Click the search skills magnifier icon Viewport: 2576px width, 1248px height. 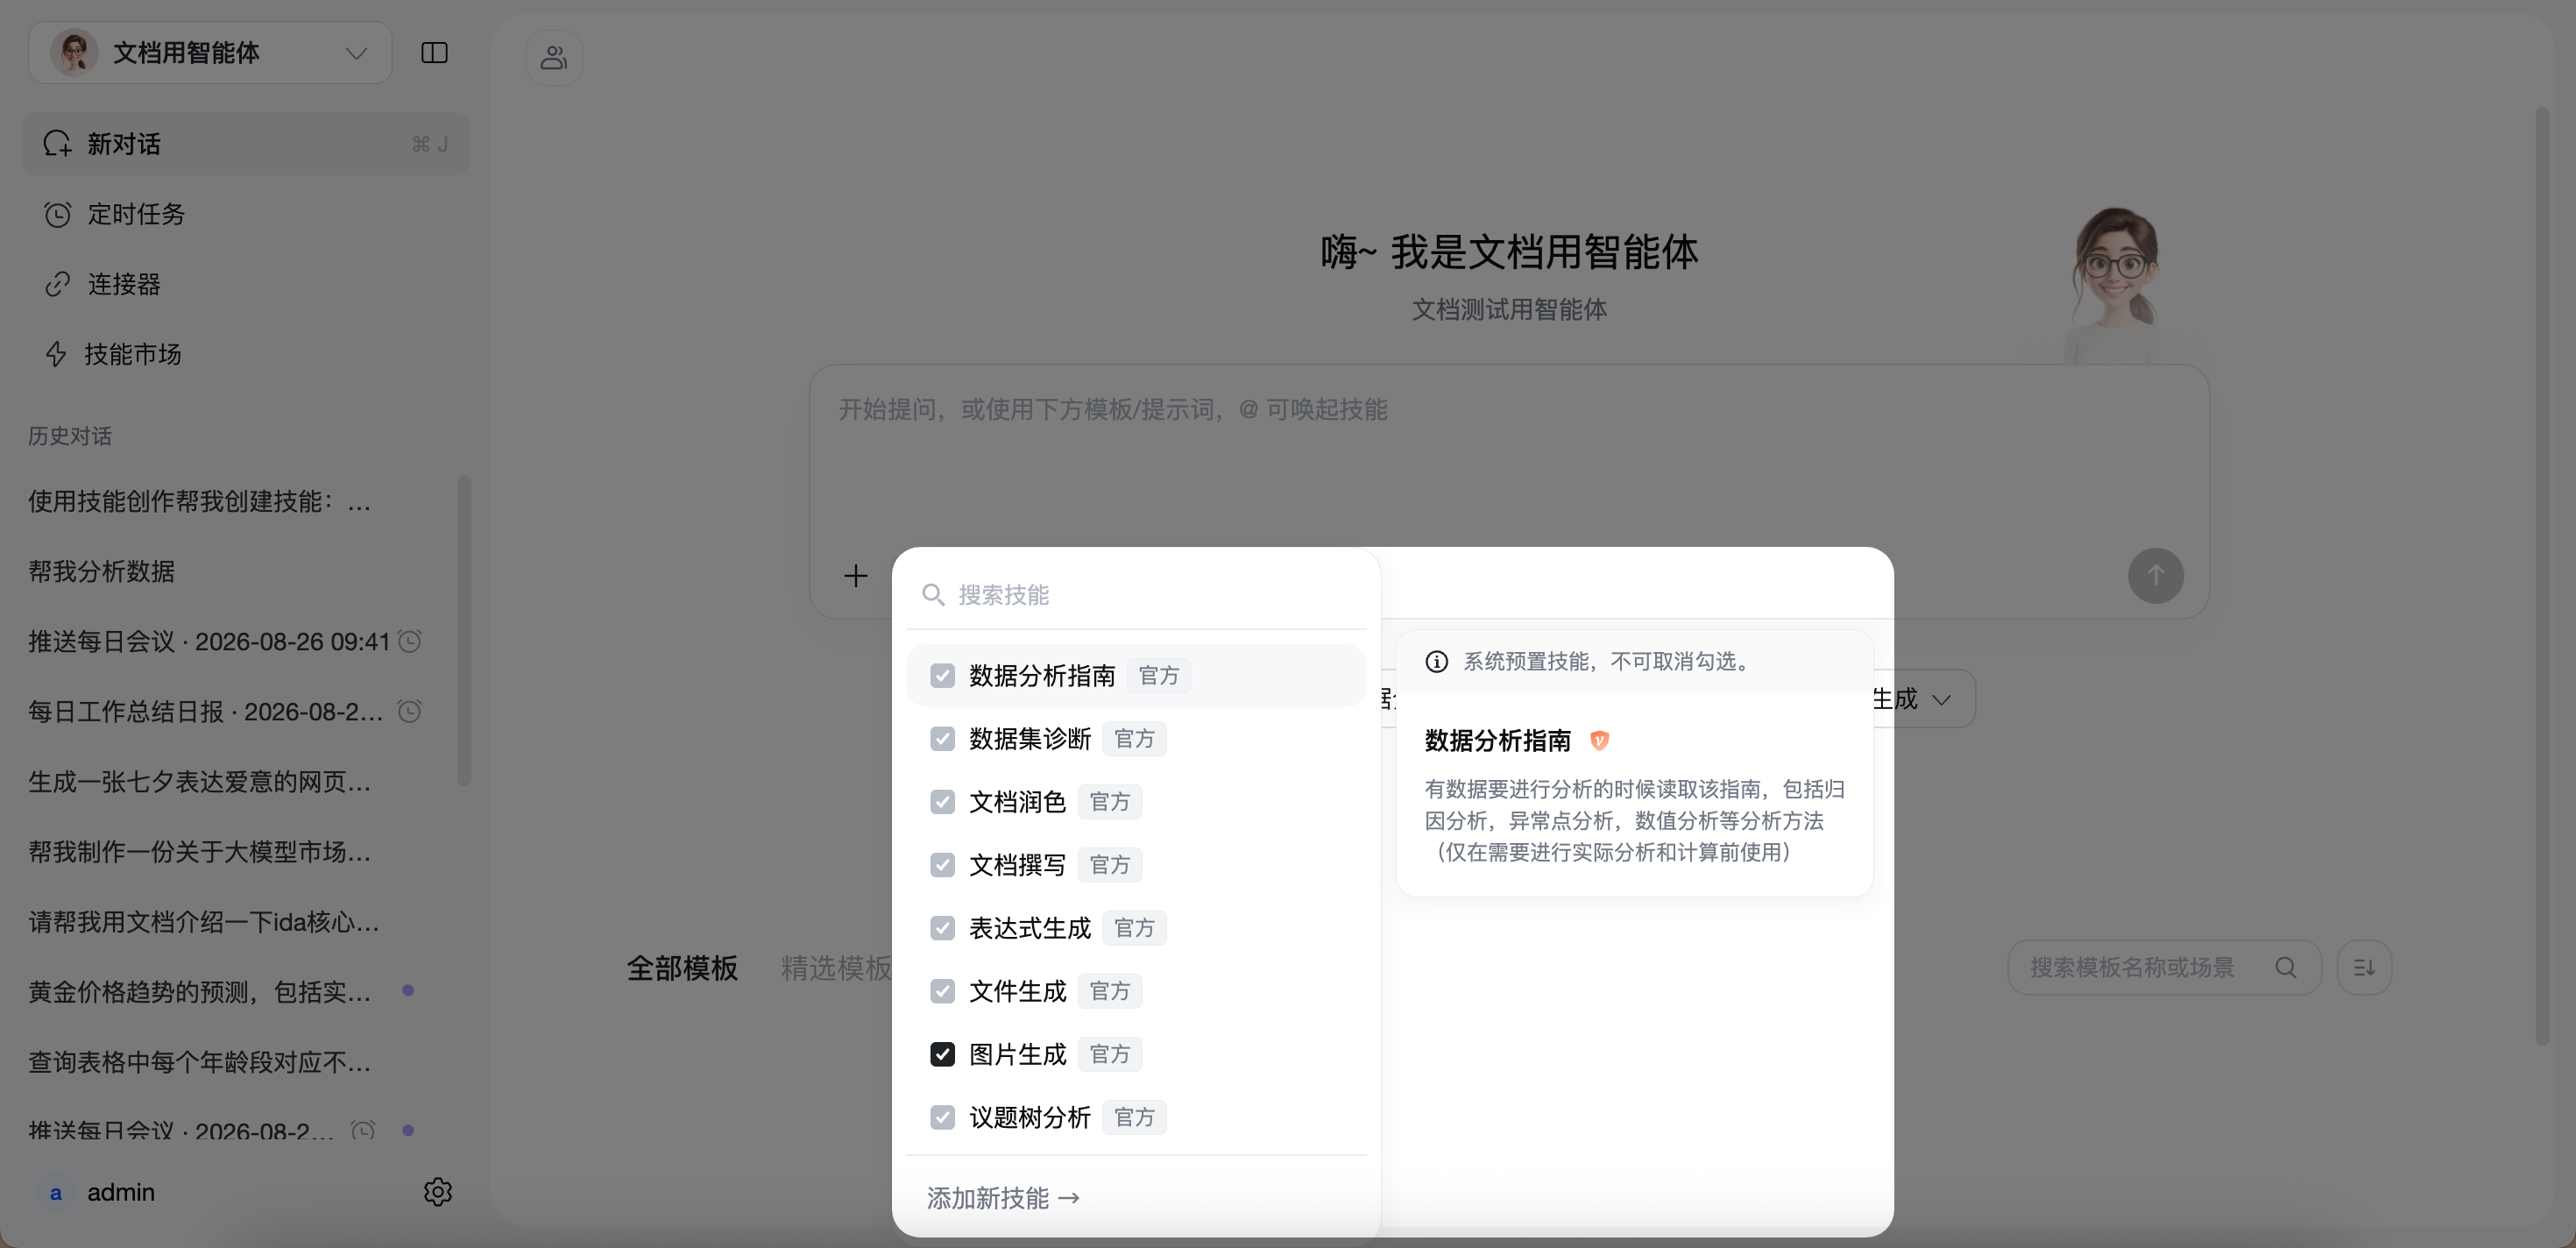pyautogui.click(x=933, y=595)
